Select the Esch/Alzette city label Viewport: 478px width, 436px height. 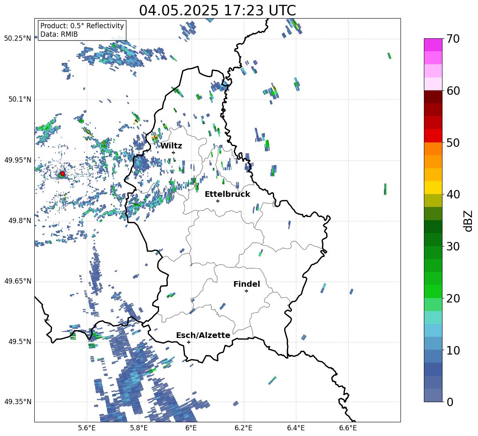click(203, 335)
